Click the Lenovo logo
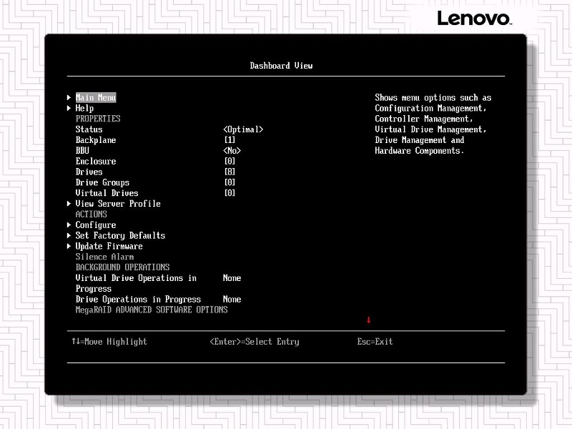The height and width of the screenshot is (429, 572). [473, 19]
